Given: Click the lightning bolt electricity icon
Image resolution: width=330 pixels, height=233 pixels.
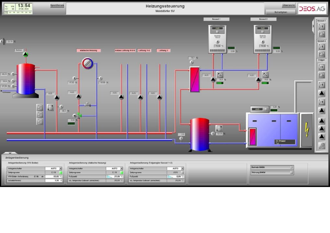Looking at the screenshot, I should [x=307, y=130].
